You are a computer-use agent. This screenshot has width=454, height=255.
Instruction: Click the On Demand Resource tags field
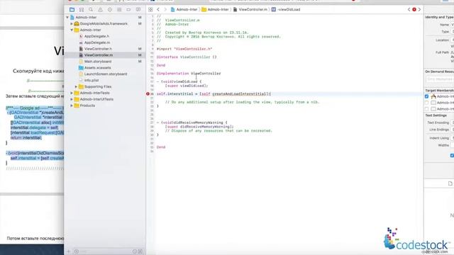[440, 79]
